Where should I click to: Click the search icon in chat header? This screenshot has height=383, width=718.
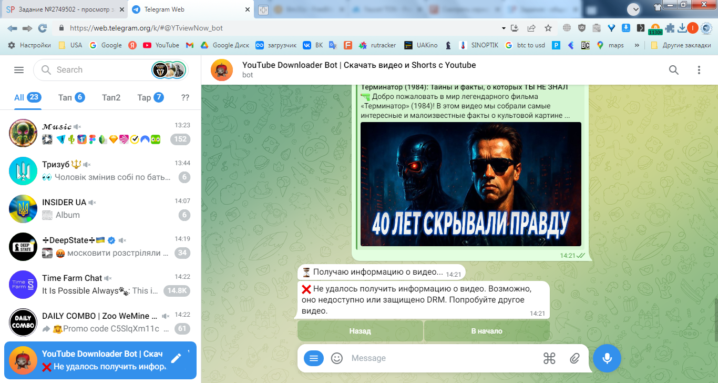click(x=674, y=70)
